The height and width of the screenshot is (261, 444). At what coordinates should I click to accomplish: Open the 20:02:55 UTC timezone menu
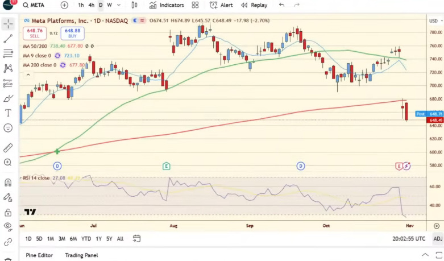(x=409, y=239)
